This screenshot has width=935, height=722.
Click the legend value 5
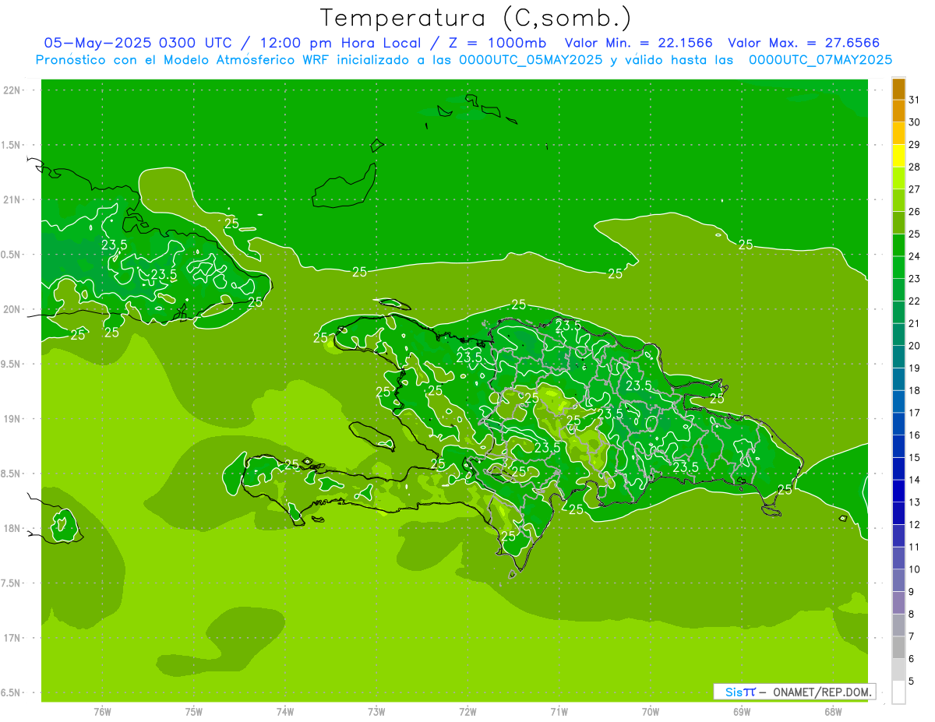pos(911,681)
